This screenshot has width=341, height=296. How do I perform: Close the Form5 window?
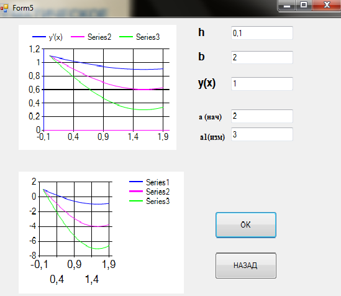pos(327,5)
